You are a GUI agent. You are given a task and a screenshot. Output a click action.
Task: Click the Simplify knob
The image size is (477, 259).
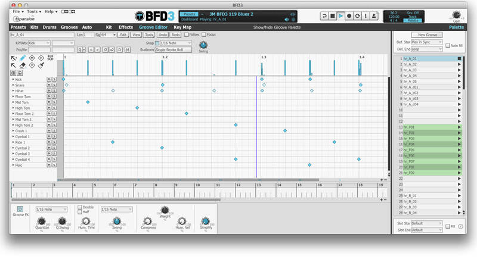(206, 221)
